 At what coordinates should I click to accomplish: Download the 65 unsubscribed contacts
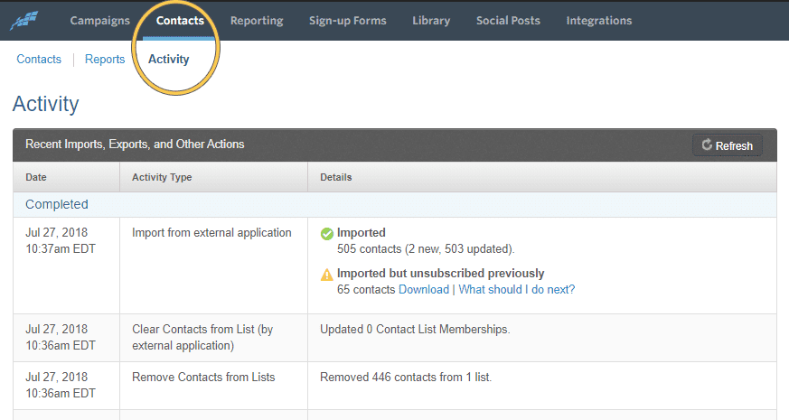pos(424,290)
